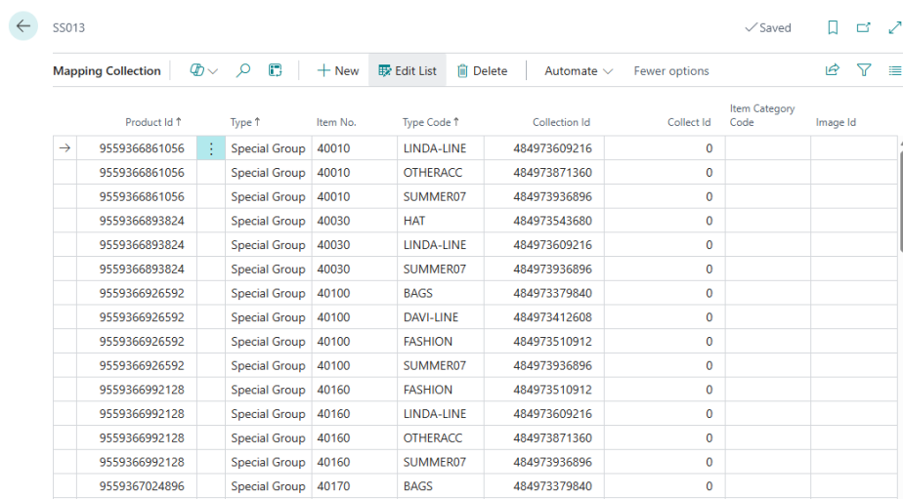Screen dimensions: 903x499
Task: Select OTHERACC cell for item 40010
Action: point(441,173)
